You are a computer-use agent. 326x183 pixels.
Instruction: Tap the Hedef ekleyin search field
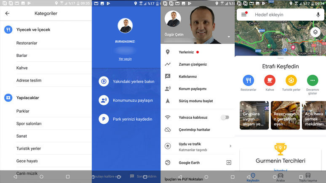pyautogui.click(x=280, y=15)
